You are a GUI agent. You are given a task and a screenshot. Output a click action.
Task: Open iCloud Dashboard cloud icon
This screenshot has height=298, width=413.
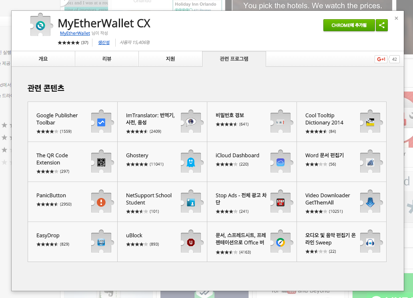click(x=281, y=162)
